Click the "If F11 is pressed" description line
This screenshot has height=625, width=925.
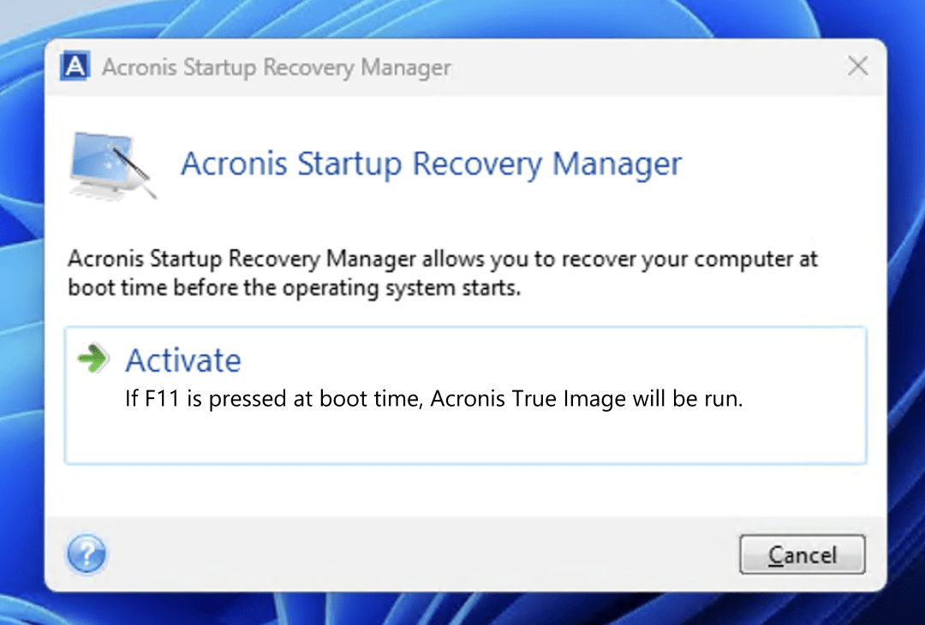[x=433, y=399]
